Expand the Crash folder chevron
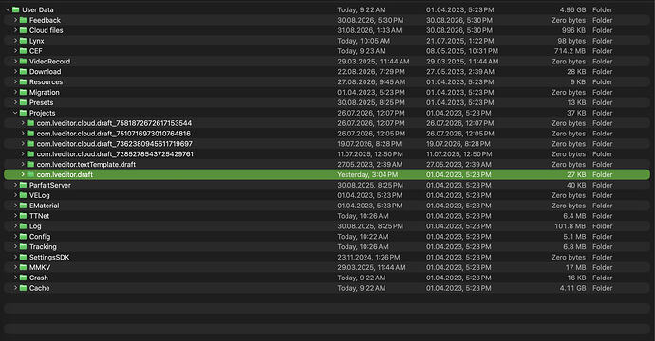The height and width of the screenshot is (341, 655). tap(15, 278)
